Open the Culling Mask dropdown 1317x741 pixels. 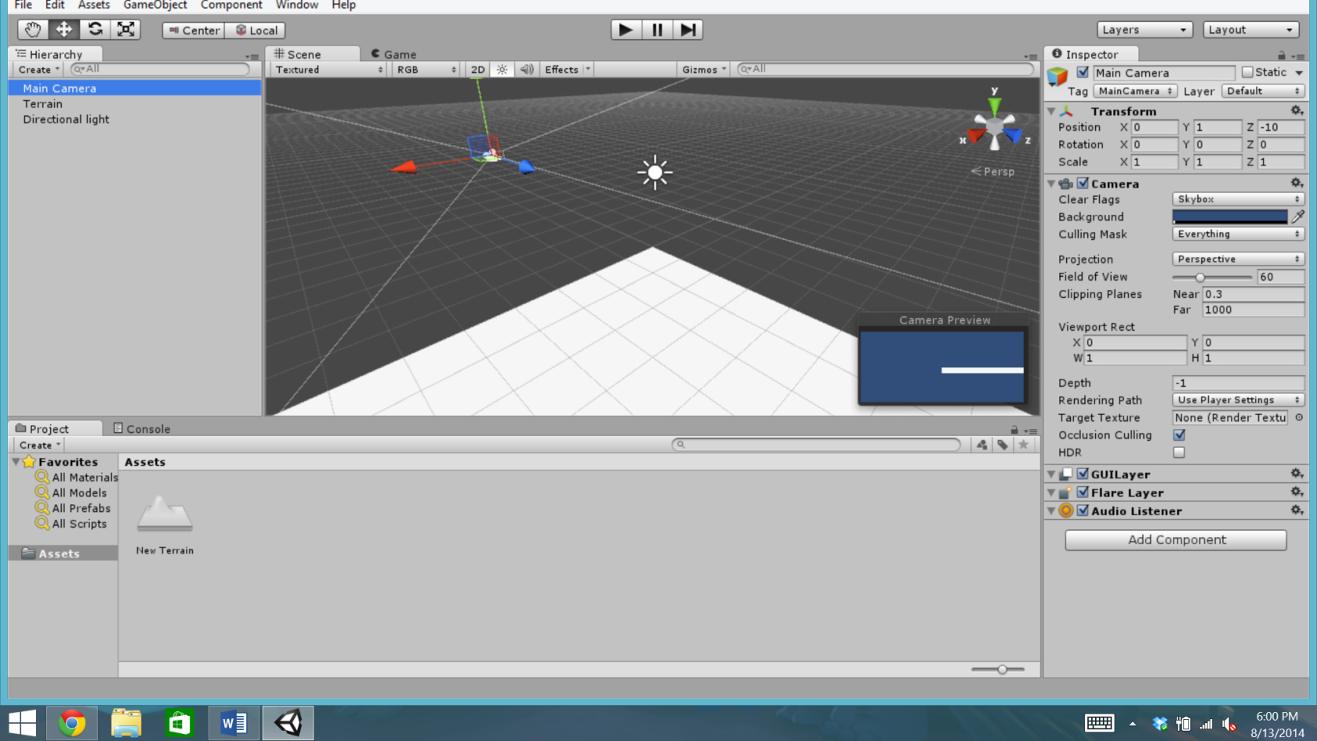coord(1238,234)
